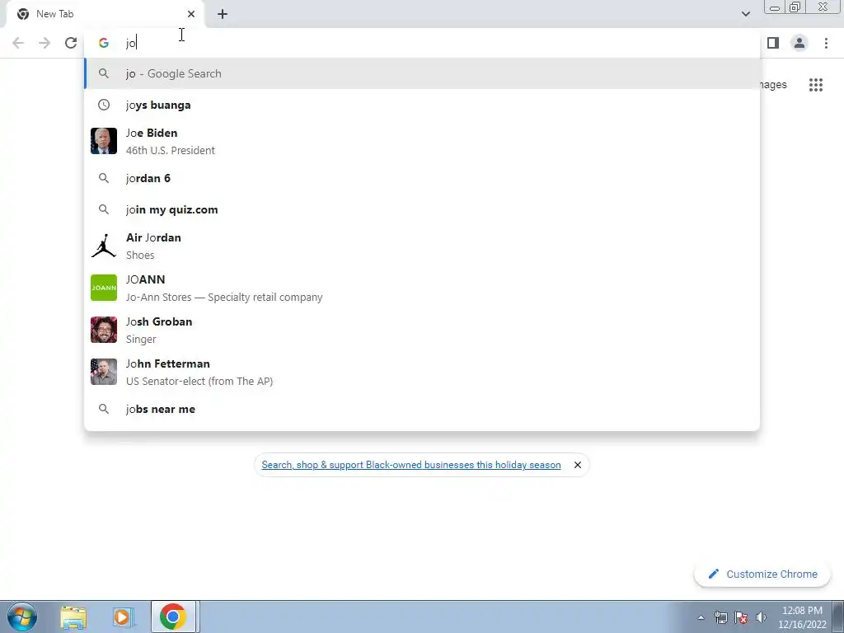Viewport: 844px width, 633px height.
Task: Dismiss the Black-owned businesses promo
Action: [578, 465]
